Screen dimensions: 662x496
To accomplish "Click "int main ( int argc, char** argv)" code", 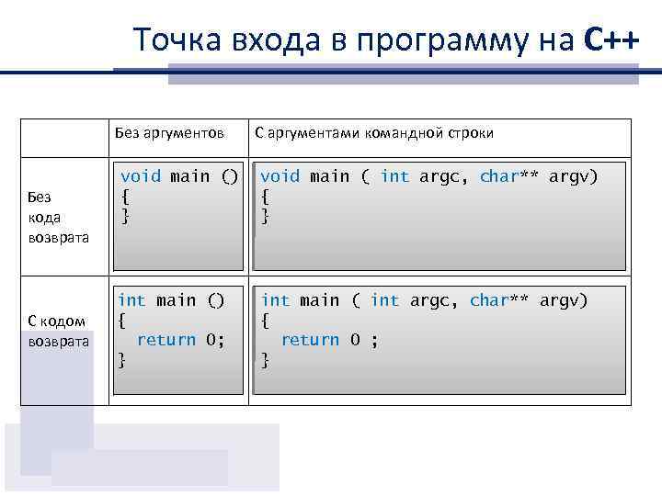I will click(424, 300).
